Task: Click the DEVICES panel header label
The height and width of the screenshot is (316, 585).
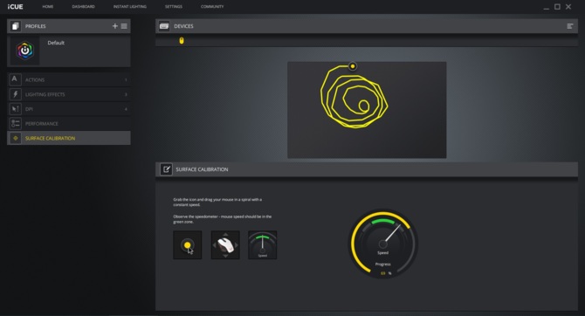Action: [x=183, y=26]
